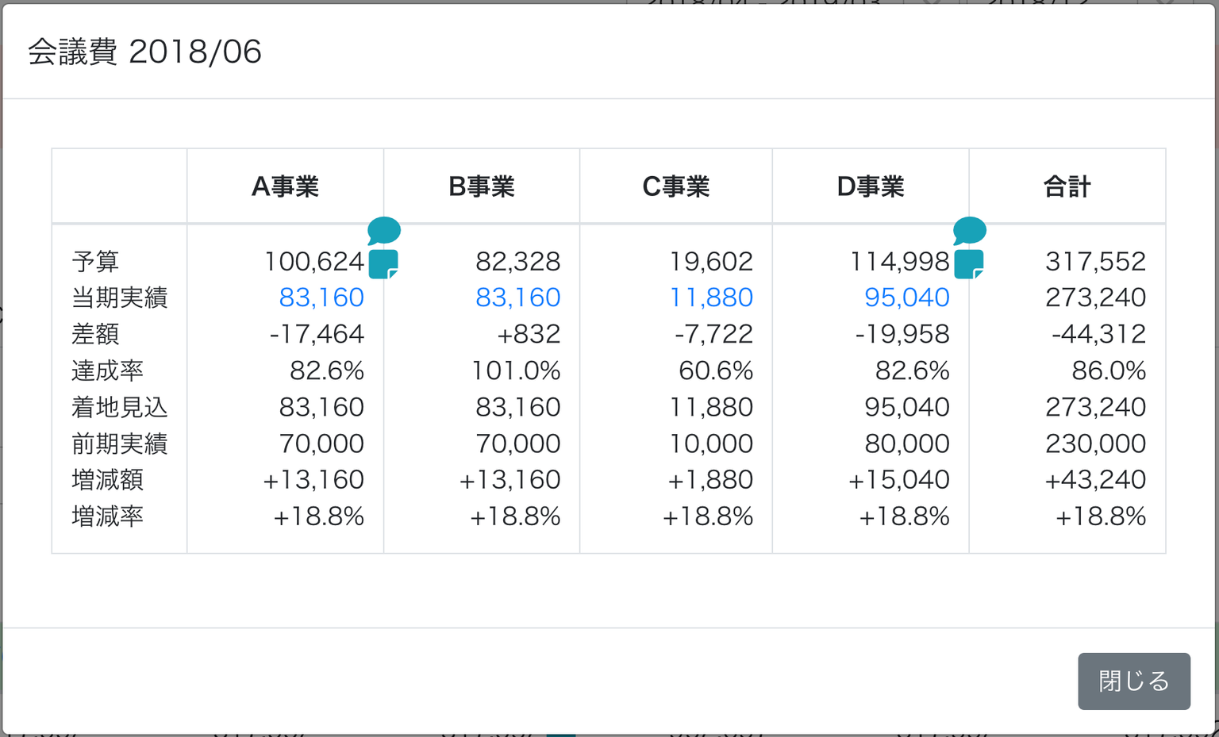Screen dimensions: 1219x737
Task: Select the C事業 column header
Action: point(676,186)
